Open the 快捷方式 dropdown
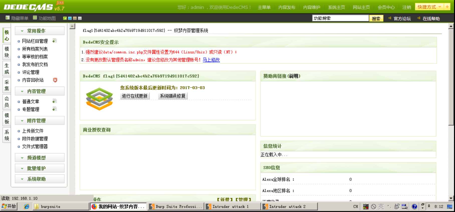This screenshot has height=212, width=455. 429,7
